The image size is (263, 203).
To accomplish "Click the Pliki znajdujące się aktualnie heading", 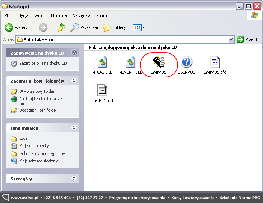I will pos(133,47).
